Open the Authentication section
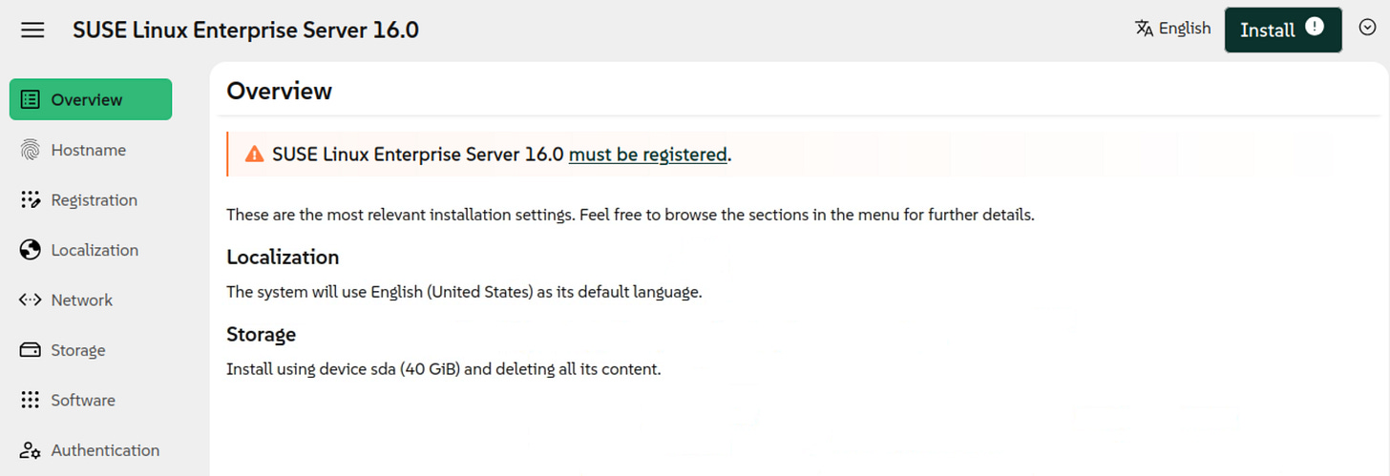Viewport: 1390px width, 476px height. tap(91, 450)
